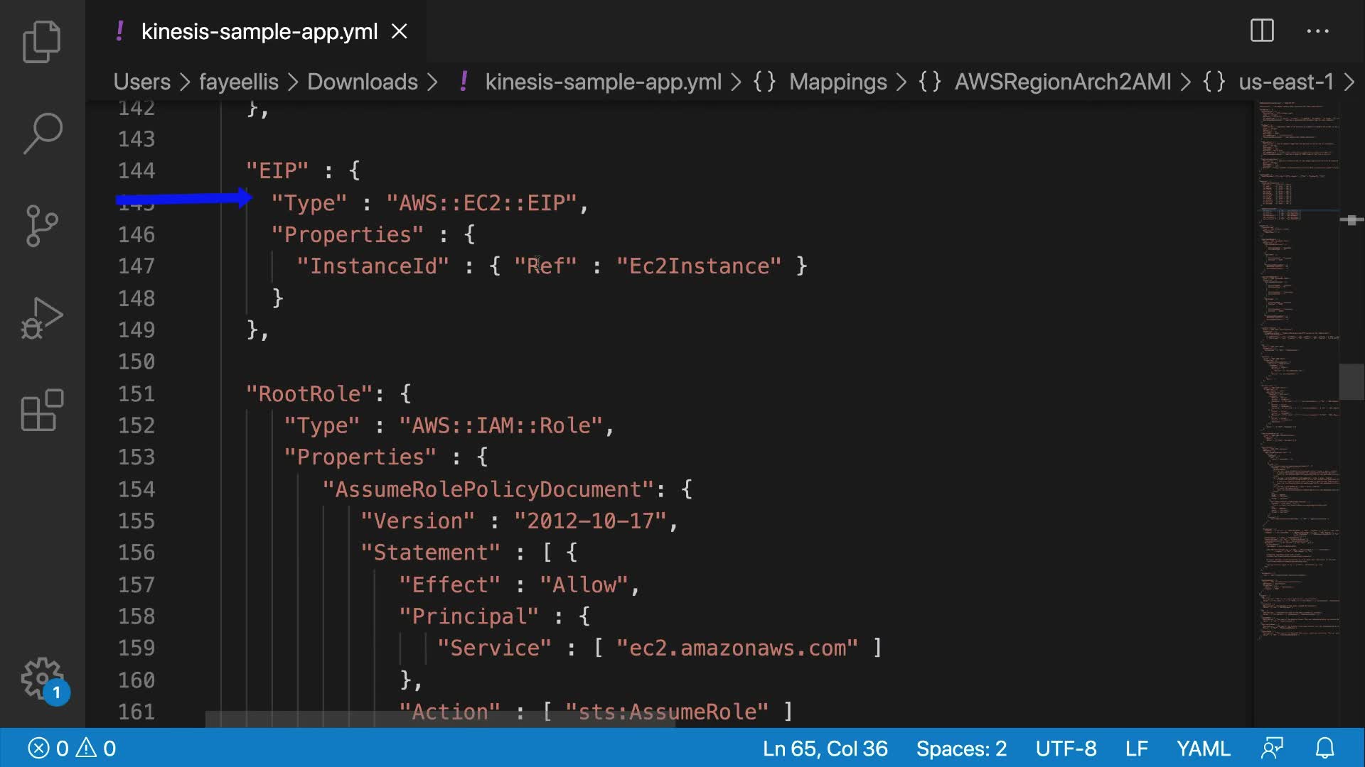Change language mode from YAML
This screenshot has height=767, width=1365.
coord(1203,749)
